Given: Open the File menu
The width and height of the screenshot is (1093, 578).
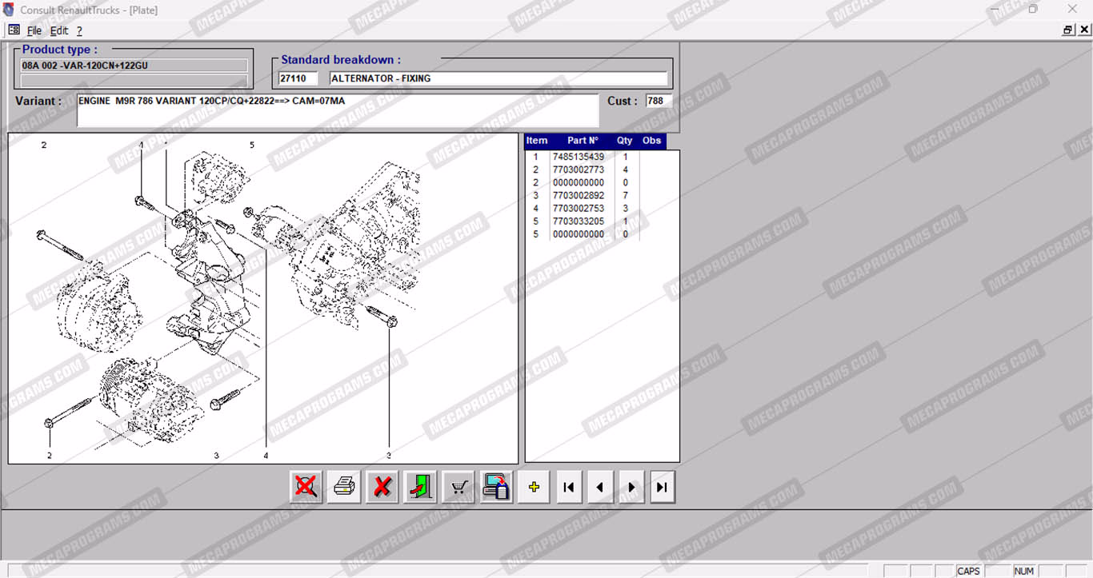Looking at the screenshot, I should coord(34,30).
